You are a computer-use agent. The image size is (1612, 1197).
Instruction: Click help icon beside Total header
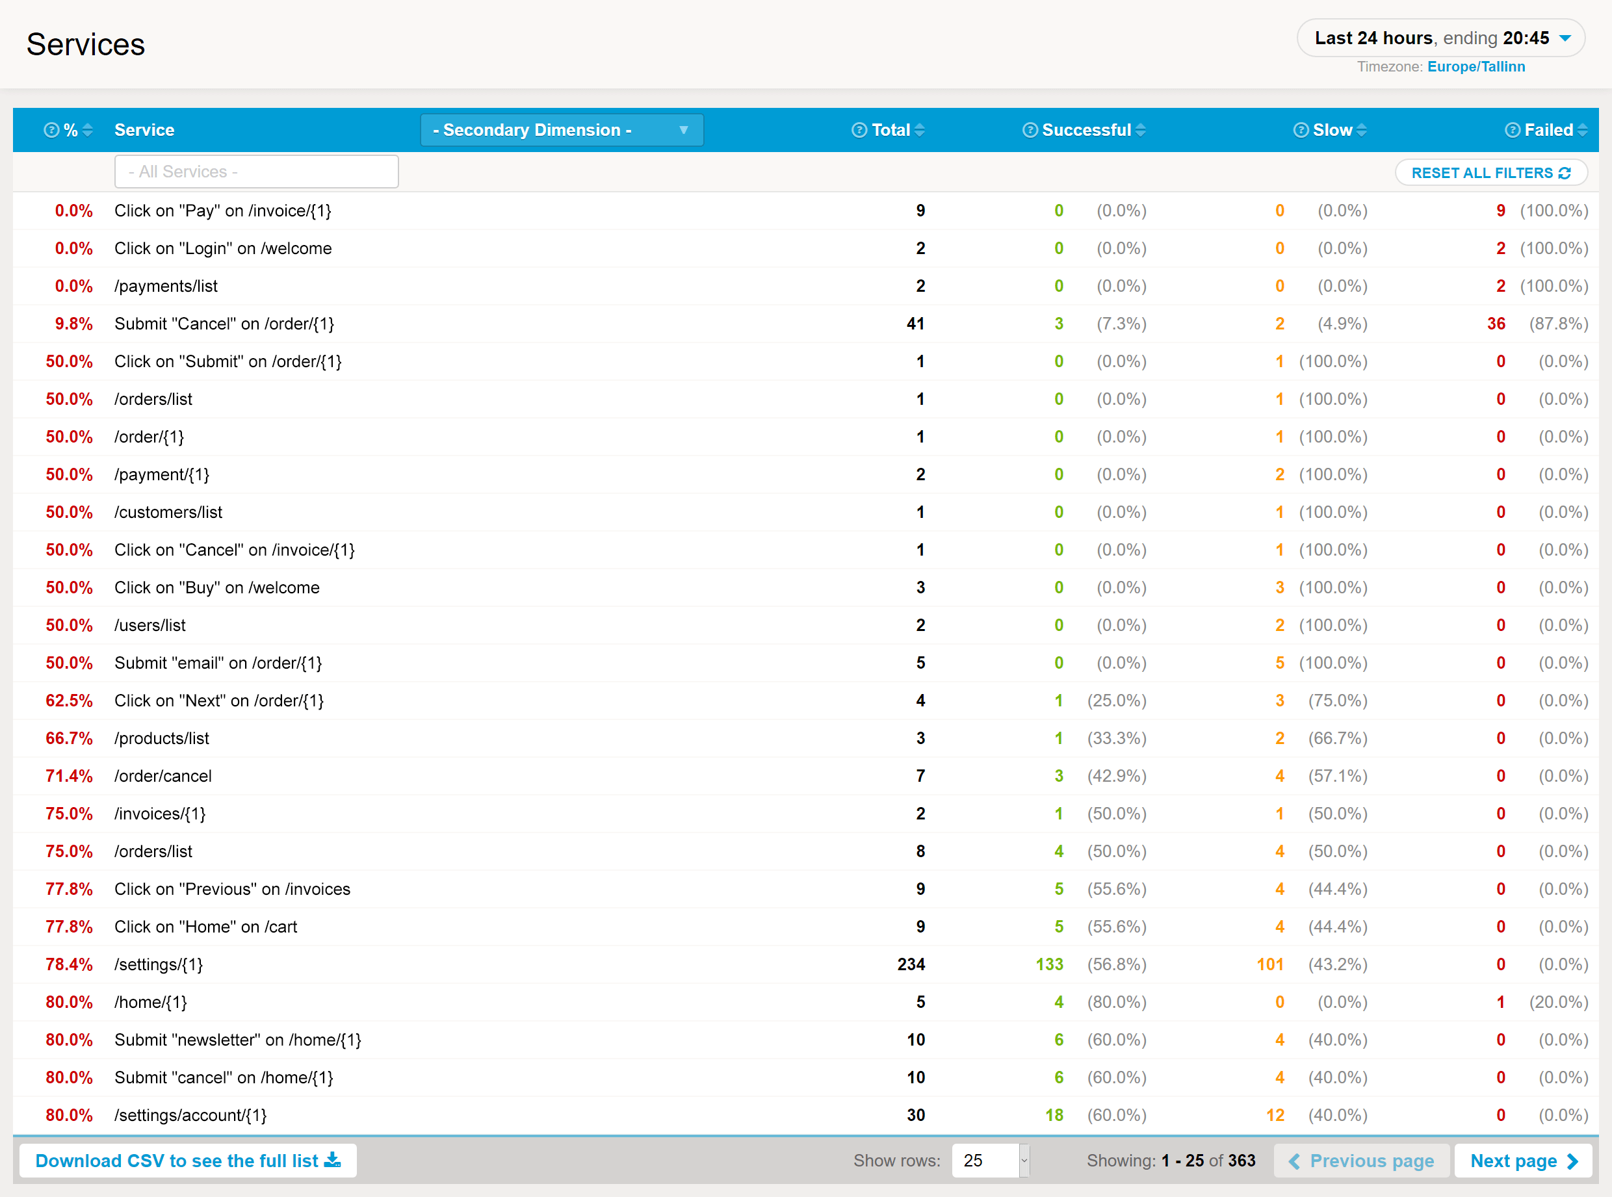tap(859, 131)
